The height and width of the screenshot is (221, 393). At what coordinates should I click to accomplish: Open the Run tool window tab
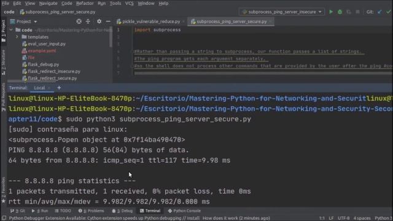(x=40, y=211)
